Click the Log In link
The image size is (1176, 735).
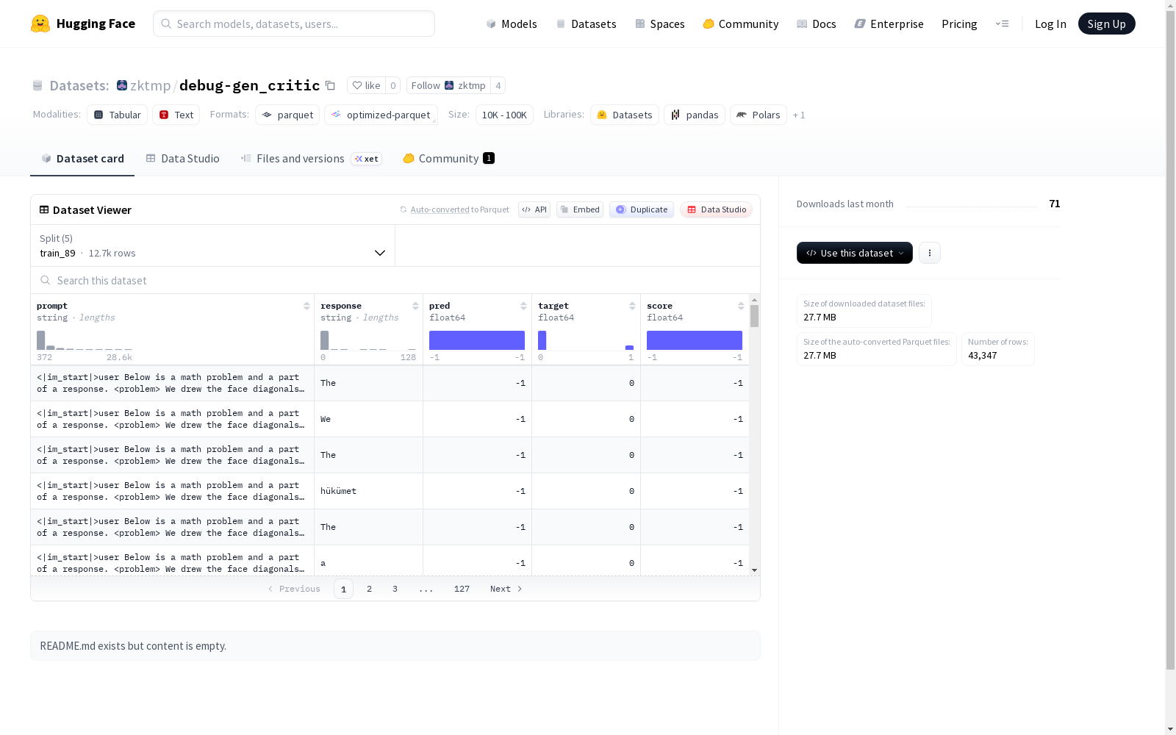coord(1050,24)
